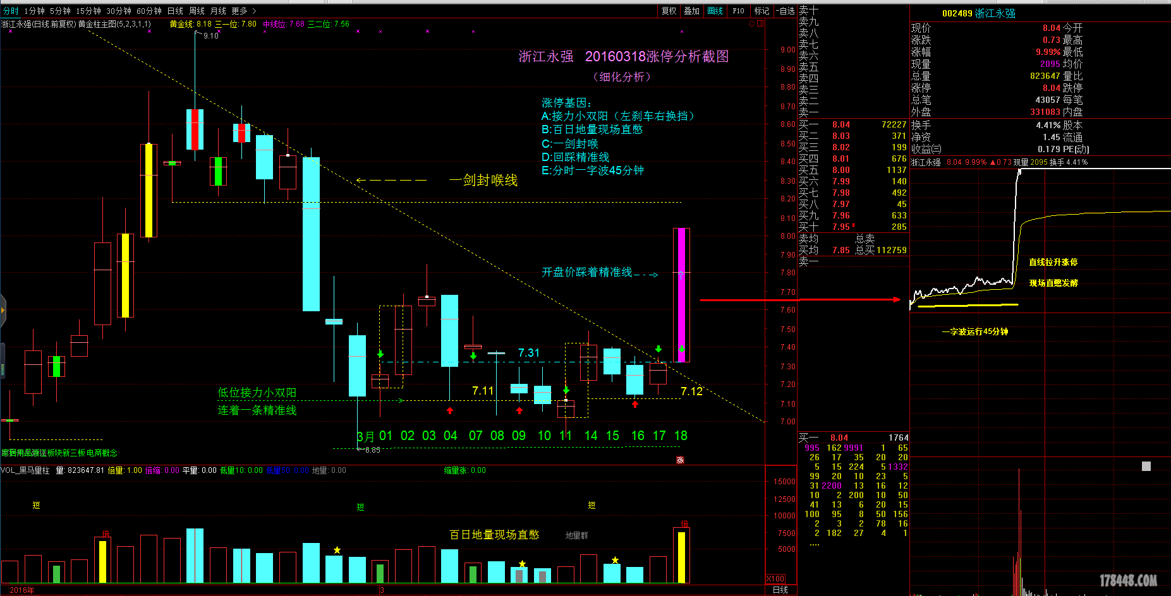
Task: Click the 日线 label under price axis
Action: 780,590
